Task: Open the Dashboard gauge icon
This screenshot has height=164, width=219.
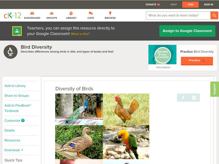Action: 32,13
